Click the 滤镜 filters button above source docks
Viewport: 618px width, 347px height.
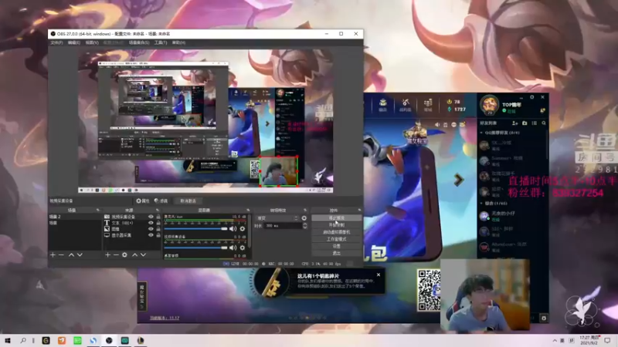point(161,201)
